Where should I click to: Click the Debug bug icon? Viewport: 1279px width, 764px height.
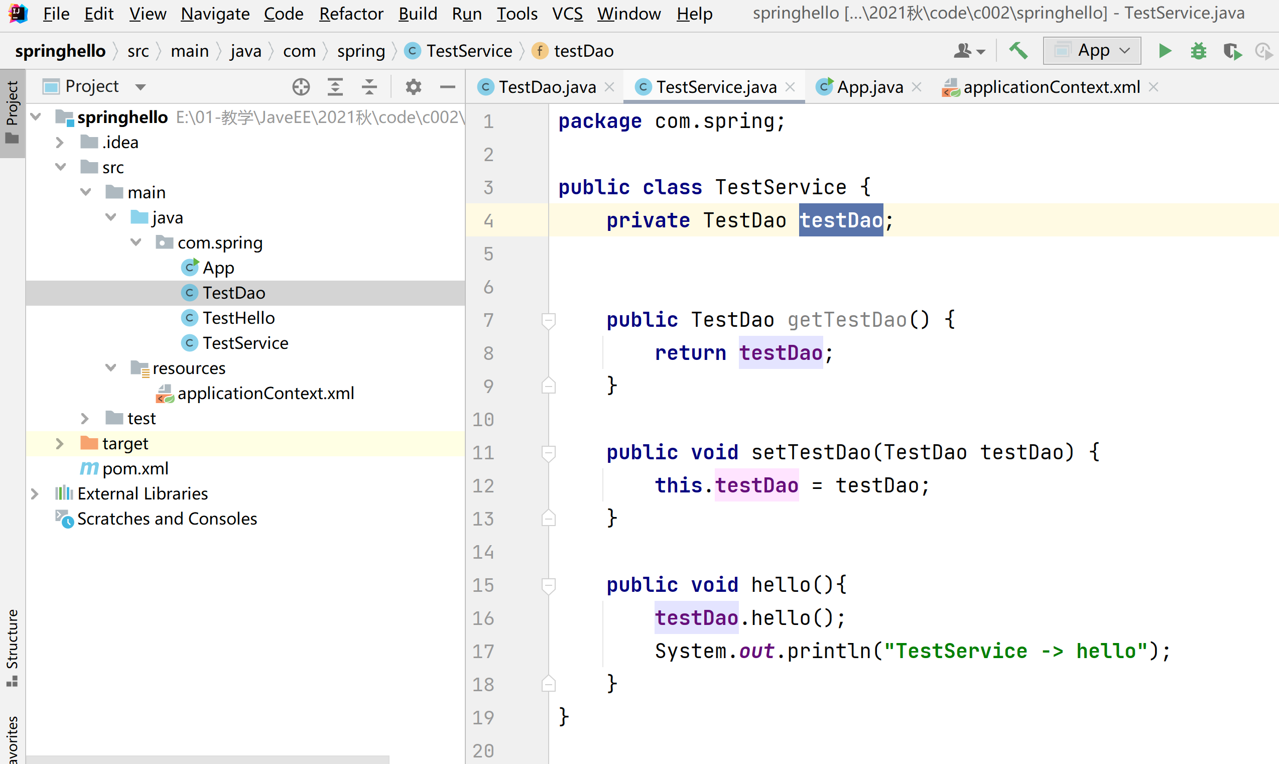(x=1199, y=51)
